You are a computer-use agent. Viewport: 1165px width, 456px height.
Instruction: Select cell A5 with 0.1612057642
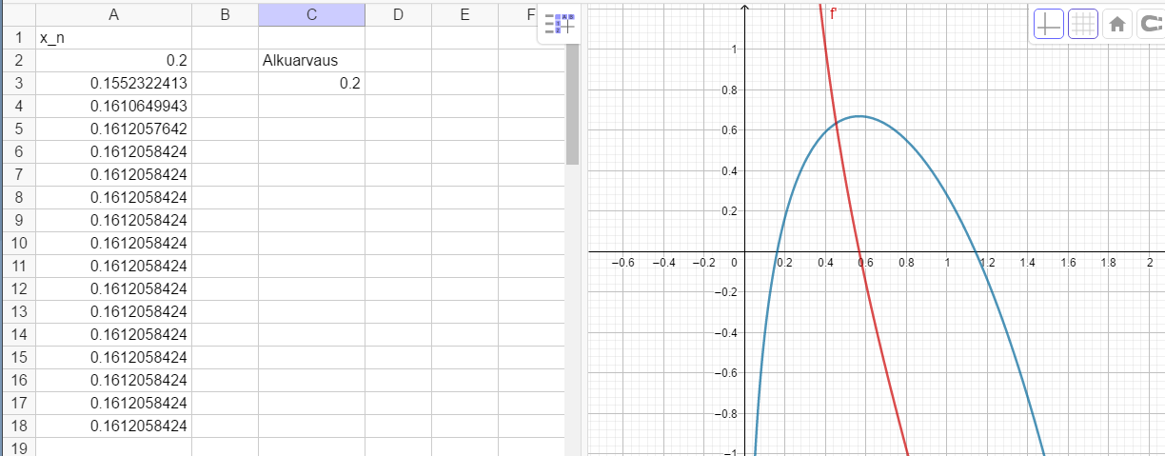pos(113,129)
